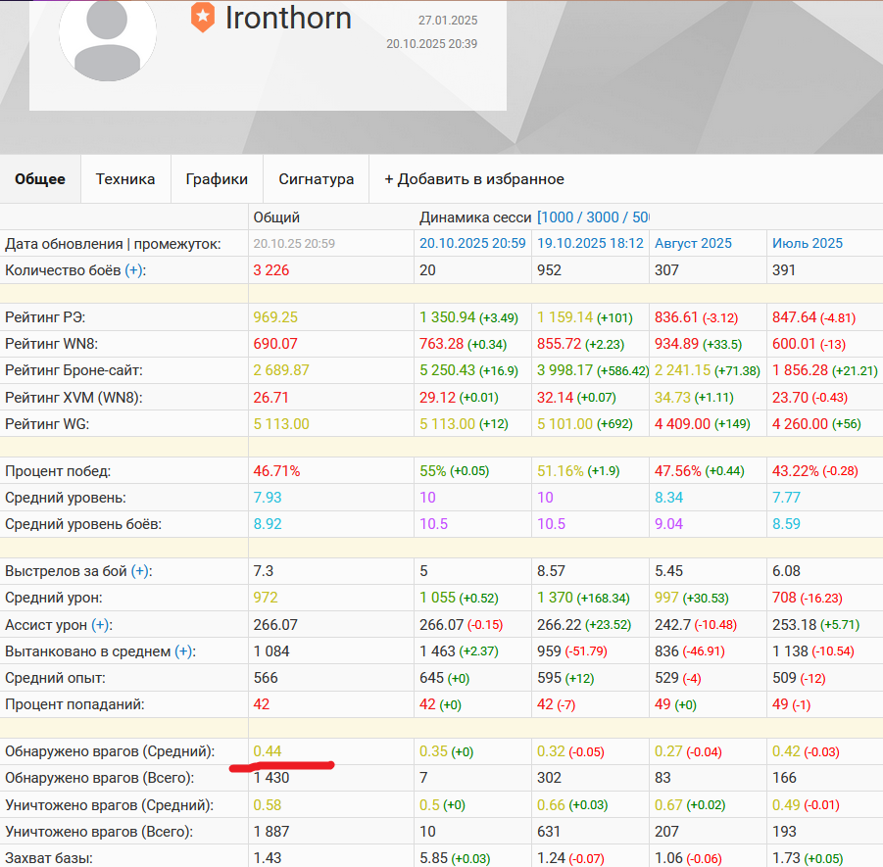Click the Общий column header

(276, 217)
